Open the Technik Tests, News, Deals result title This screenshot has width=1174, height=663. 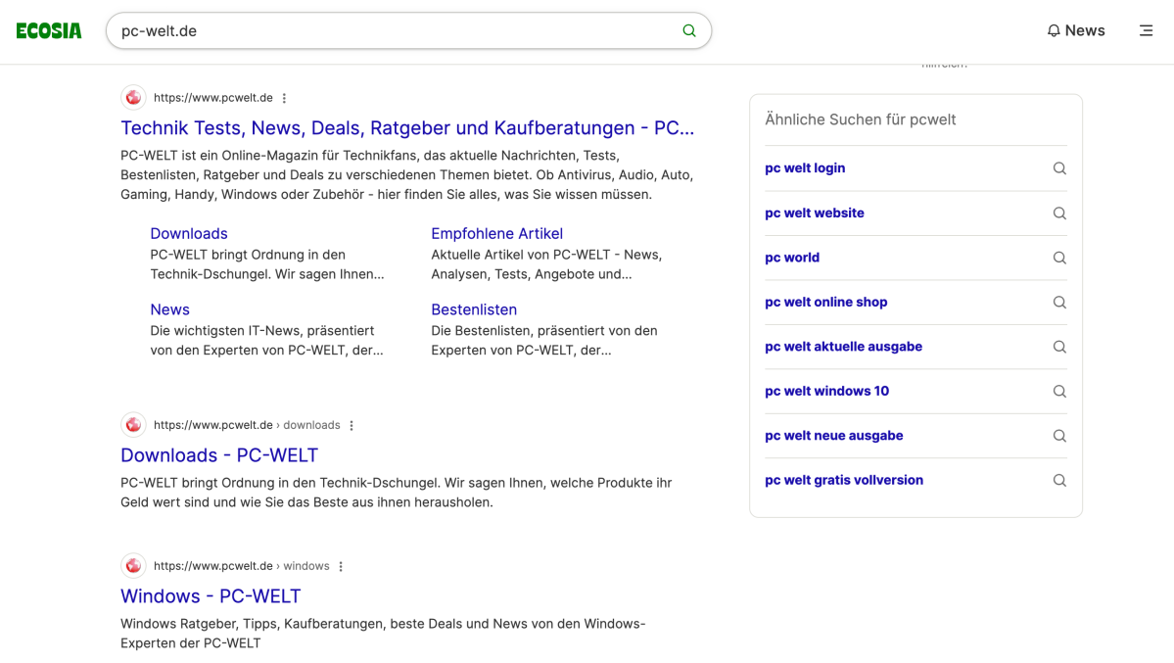pos(407,128)
